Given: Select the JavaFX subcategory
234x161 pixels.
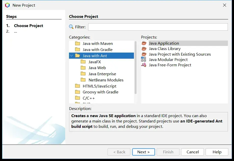Looking at the screenshot, I should (x=95, y=62).
